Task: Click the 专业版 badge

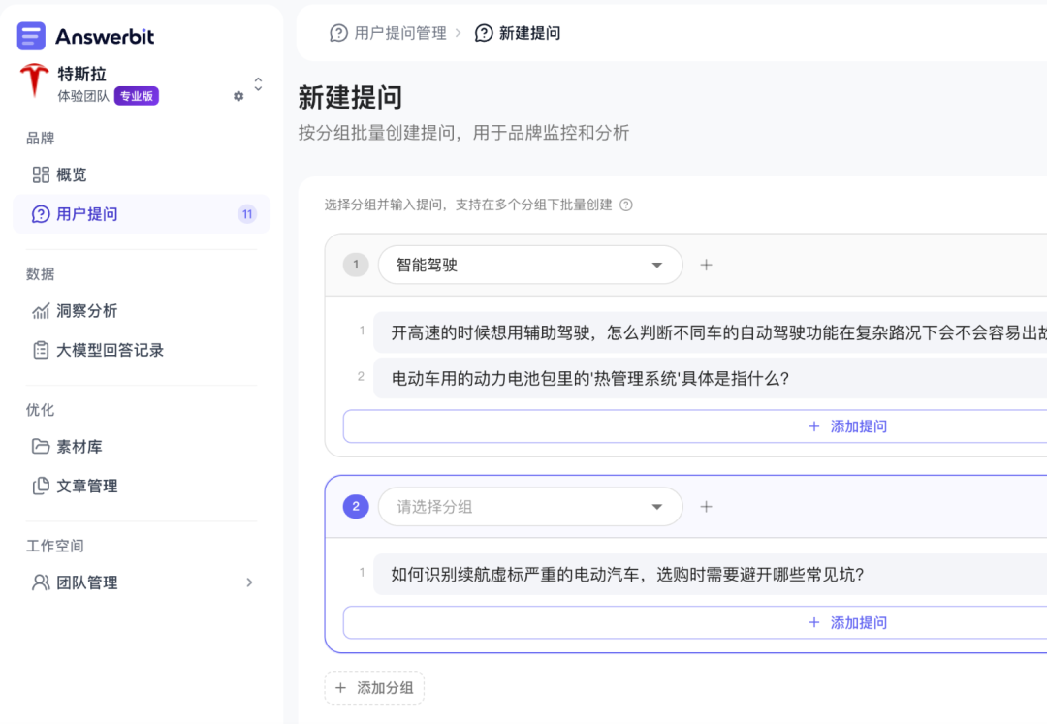Action: [137, 96]
